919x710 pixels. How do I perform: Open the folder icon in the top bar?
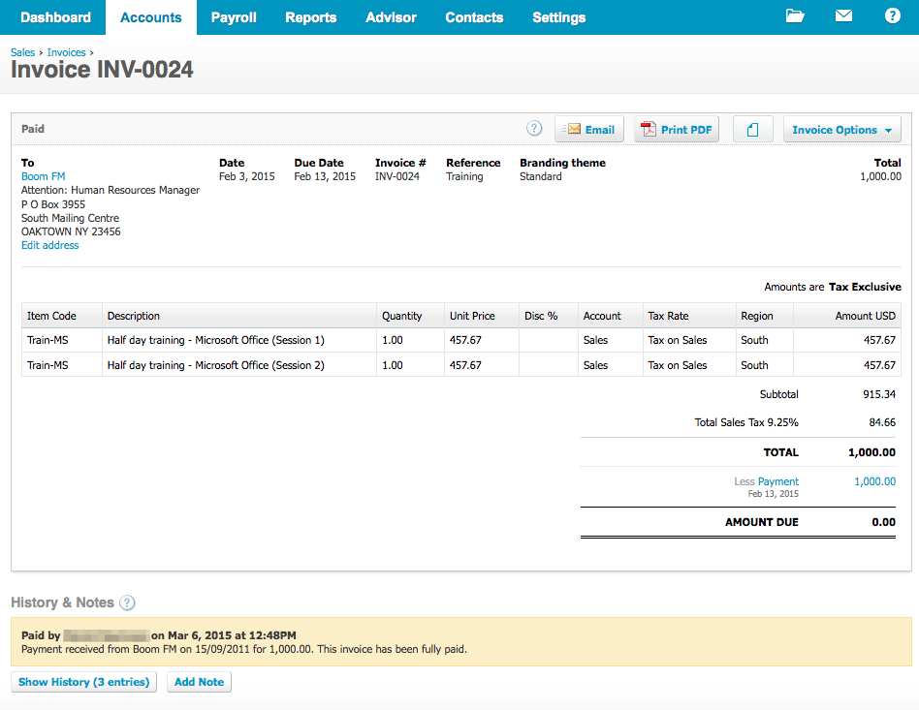pyautogui.click(x=795, y=16)
